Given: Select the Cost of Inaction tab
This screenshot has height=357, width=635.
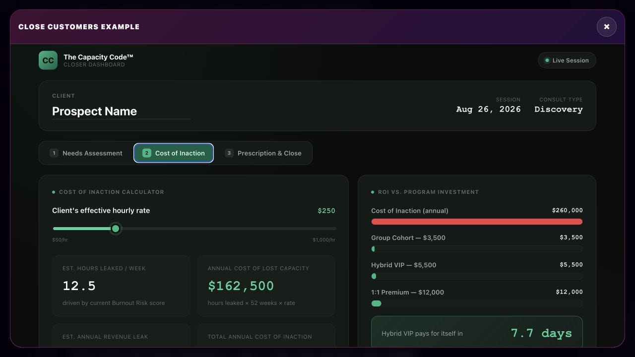Looking at the screenshot, I should 174,153.
